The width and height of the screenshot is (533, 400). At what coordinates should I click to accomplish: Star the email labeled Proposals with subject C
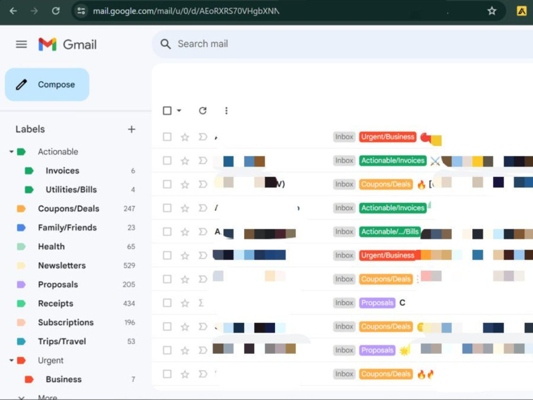185,303
